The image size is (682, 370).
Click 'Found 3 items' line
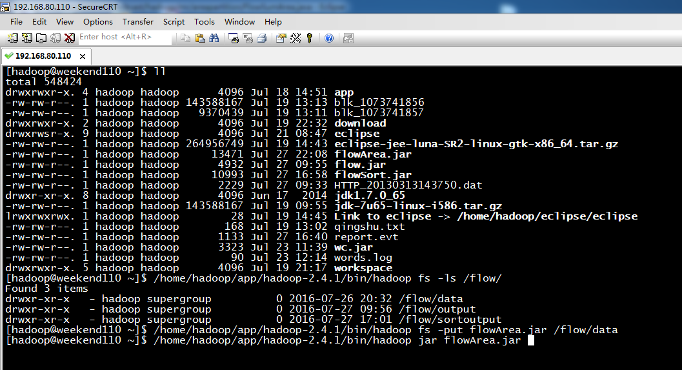pos(46,289)
